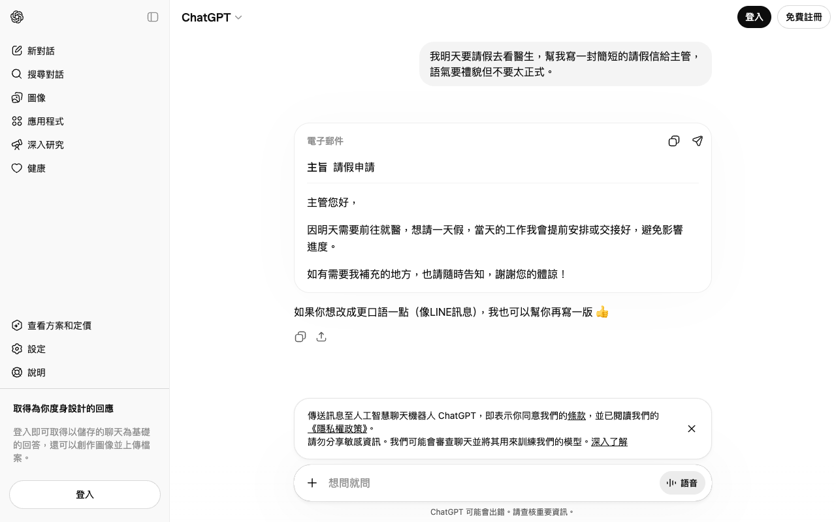
Task: Copy the assistant response below message
Action: pos(300,337)
